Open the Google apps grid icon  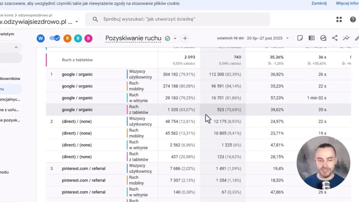click(339, 20)
